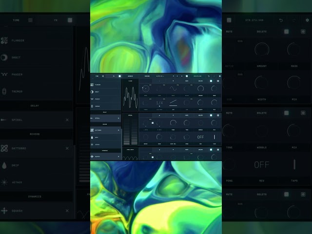Viewport: 312px width, 234px height.
Task: Move Flange module up with its arrow
Action: click(x=159, y=81)
